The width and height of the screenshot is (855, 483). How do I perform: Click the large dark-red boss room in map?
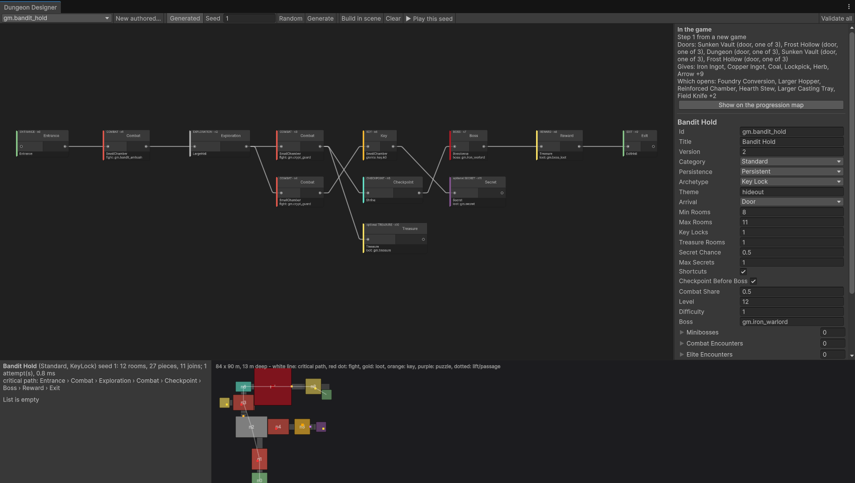point(273,386)
